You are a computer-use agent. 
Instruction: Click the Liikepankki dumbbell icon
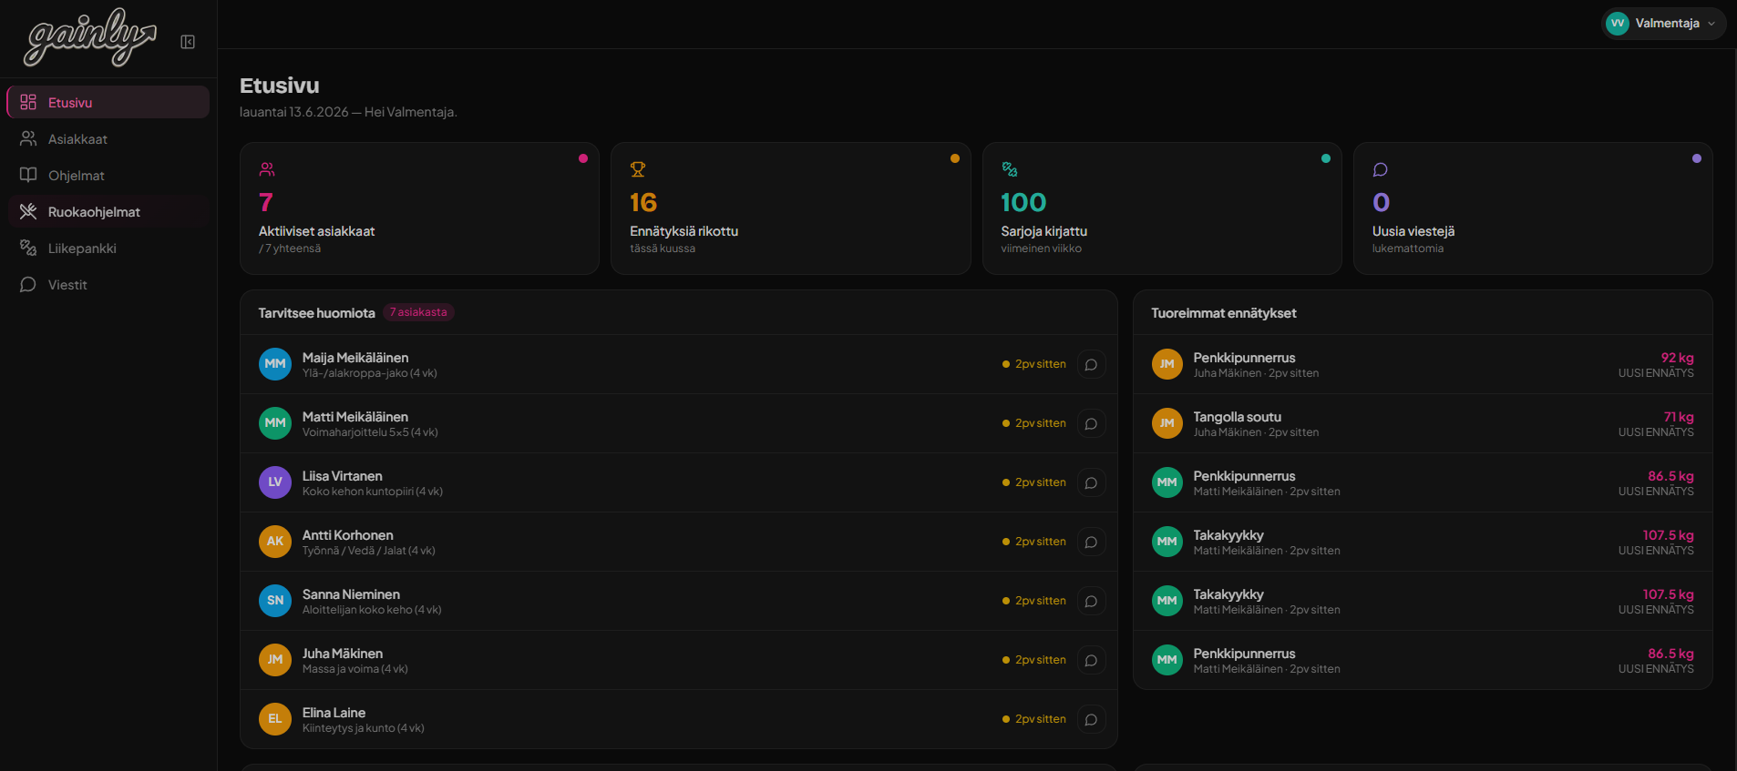[28, 248]
